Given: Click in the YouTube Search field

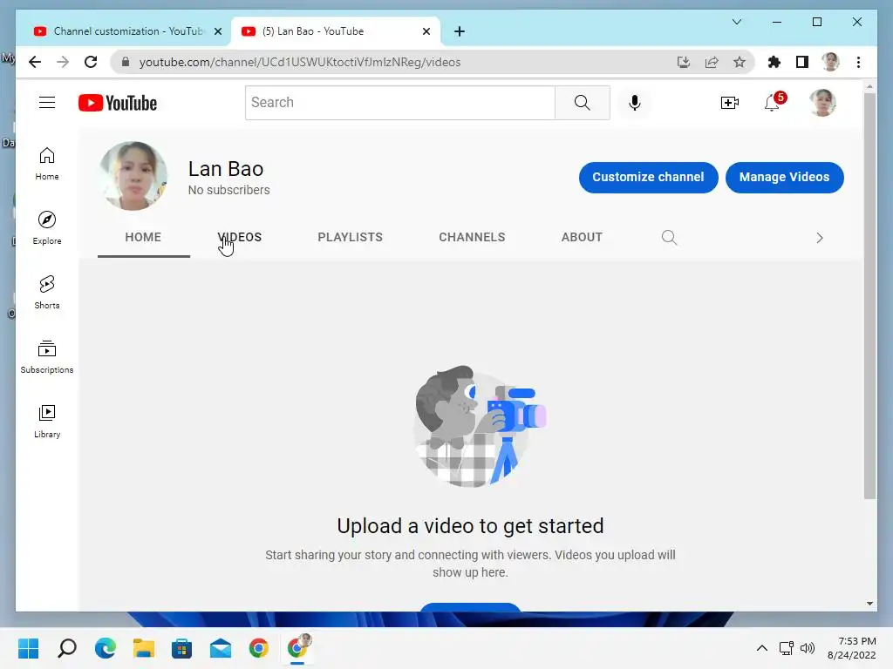Looking at the screenshot, I should click(x=399, y=103).
